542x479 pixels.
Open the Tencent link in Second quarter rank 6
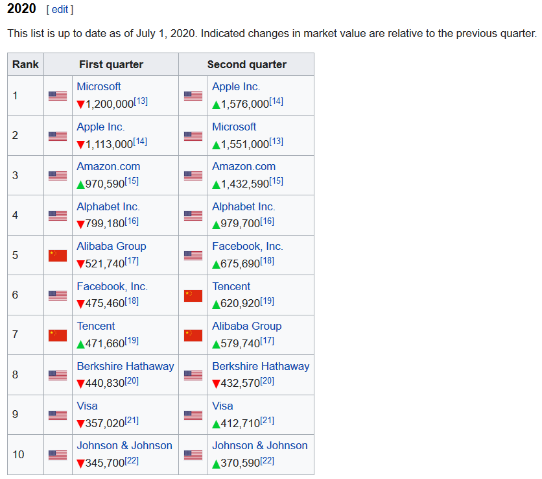tap(231, 287)
